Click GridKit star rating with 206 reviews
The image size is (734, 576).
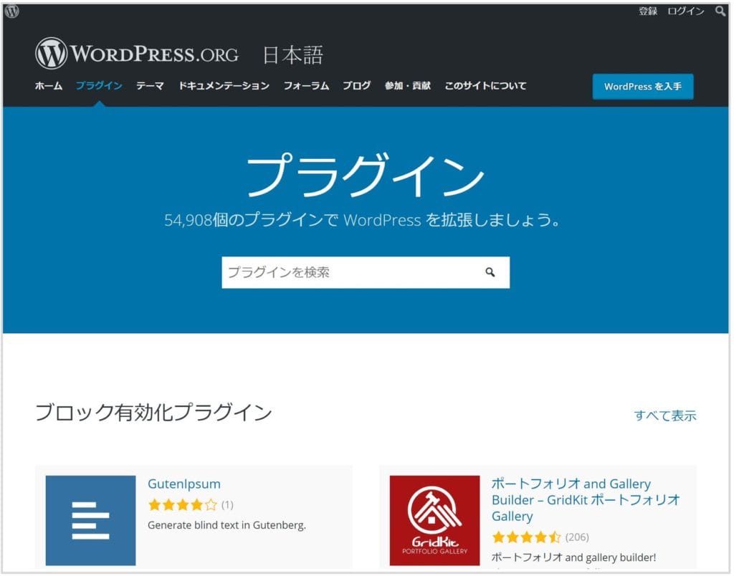tap(527, 537)
